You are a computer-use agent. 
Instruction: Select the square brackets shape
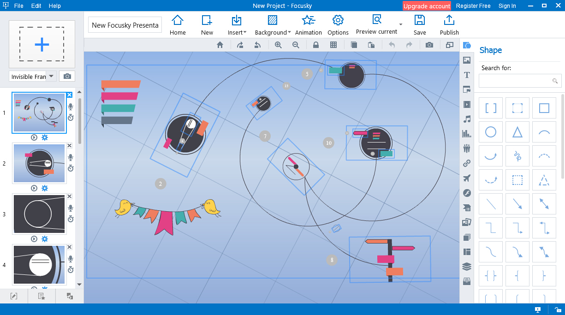coord(491,108)
